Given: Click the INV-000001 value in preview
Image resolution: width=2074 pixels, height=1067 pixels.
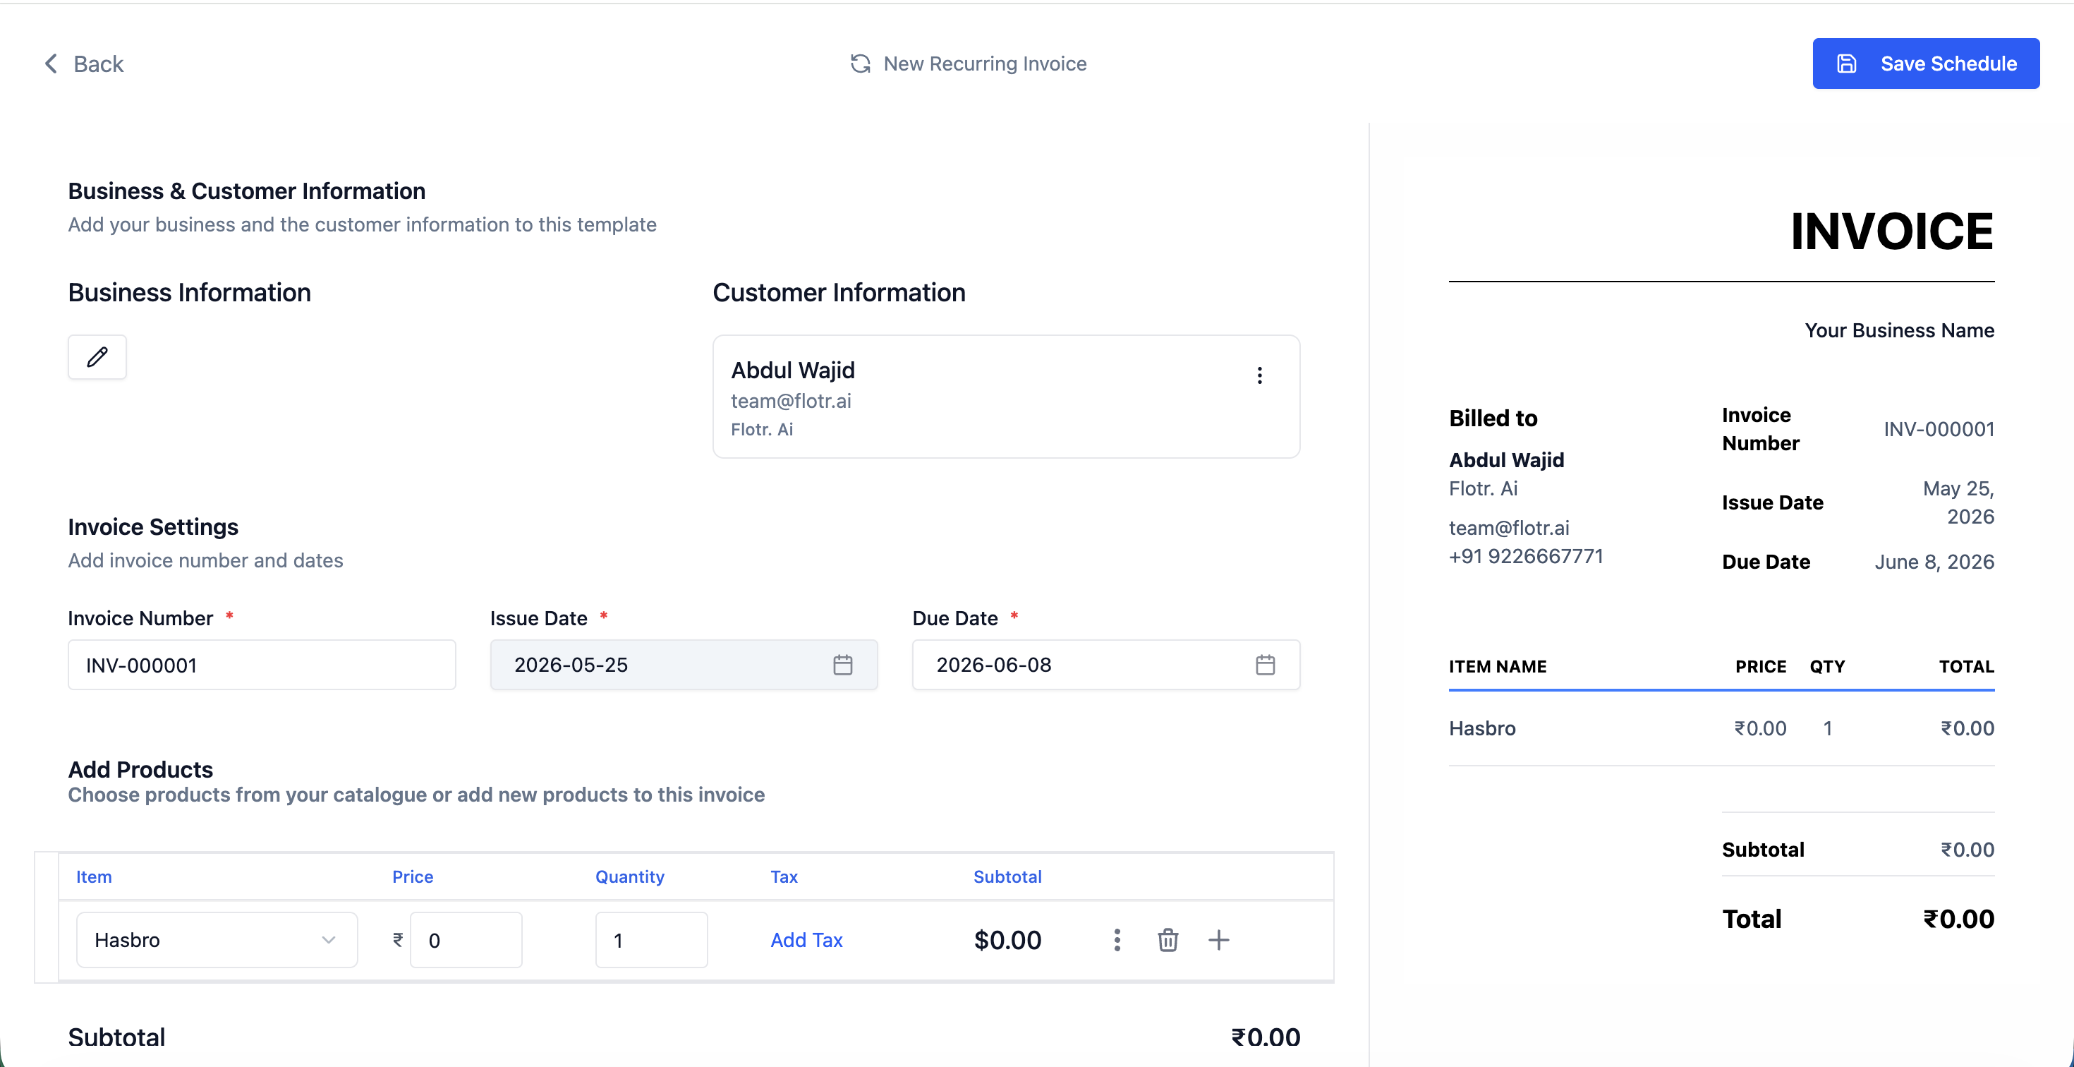Looking at the screenshot, I should coord(1939,429).
